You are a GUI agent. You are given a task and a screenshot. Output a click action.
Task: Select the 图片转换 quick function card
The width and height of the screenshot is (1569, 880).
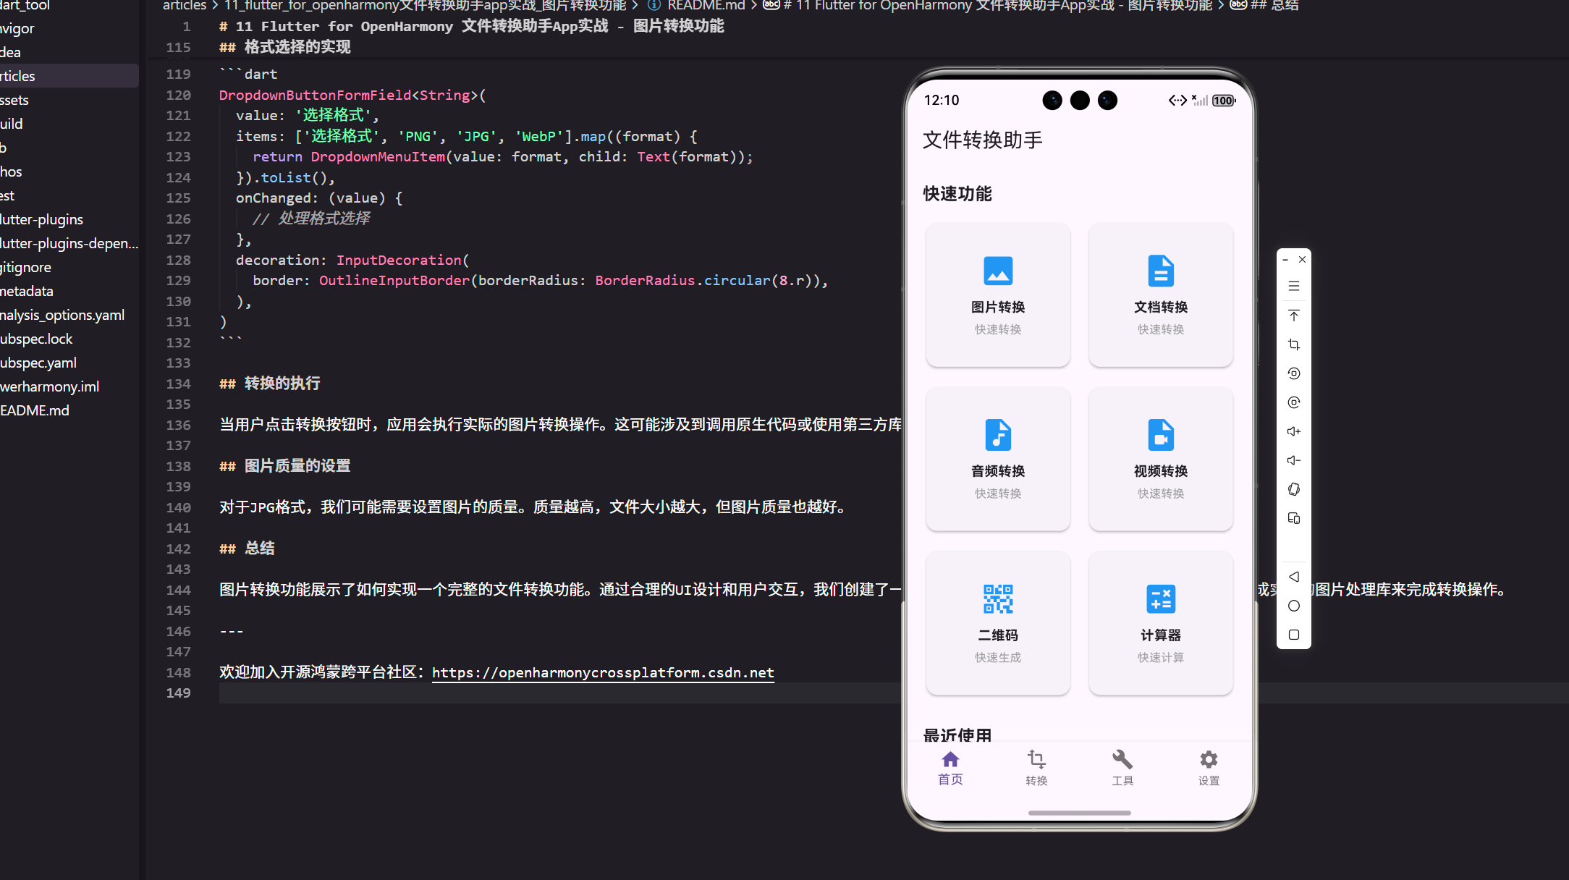(x=998, y=295)
